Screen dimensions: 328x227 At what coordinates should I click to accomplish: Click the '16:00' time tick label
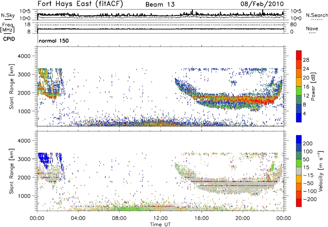coord(201,218)
